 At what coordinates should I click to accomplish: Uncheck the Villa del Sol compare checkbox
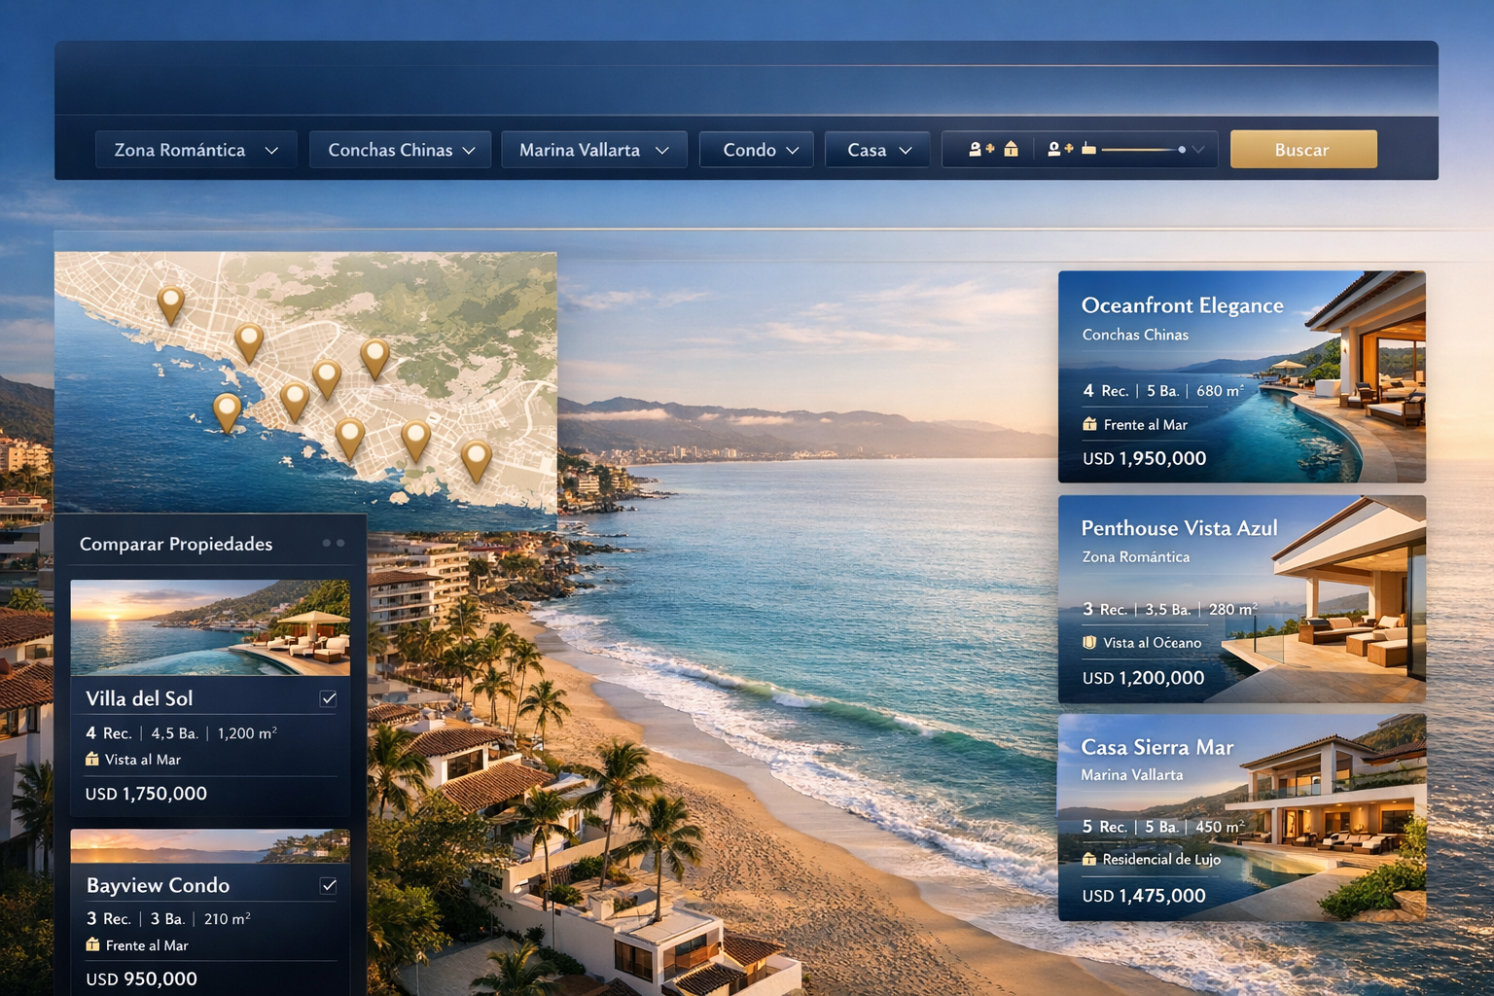point(329,698)
